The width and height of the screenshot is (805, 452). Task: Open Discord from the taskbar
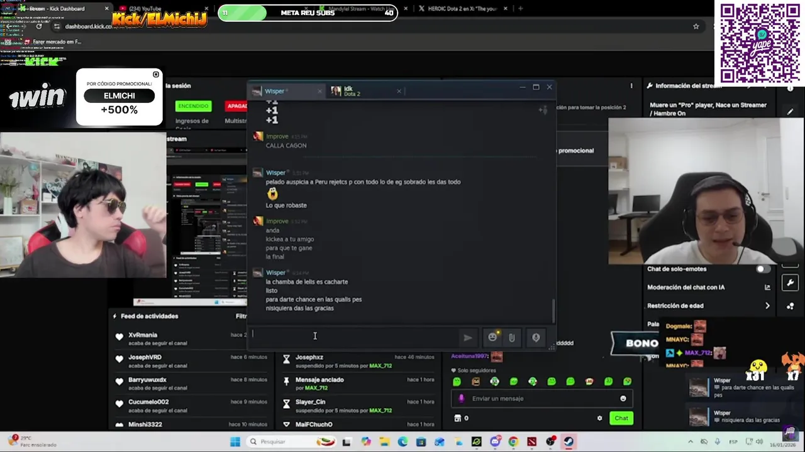coord(495,442)
